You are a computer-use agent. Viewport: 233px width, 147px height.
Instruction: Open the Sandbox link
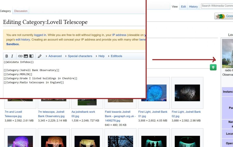12,44
